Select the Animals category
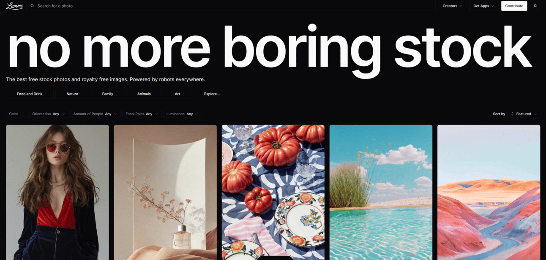Screen dimensions: 546x260 point(144,94)
